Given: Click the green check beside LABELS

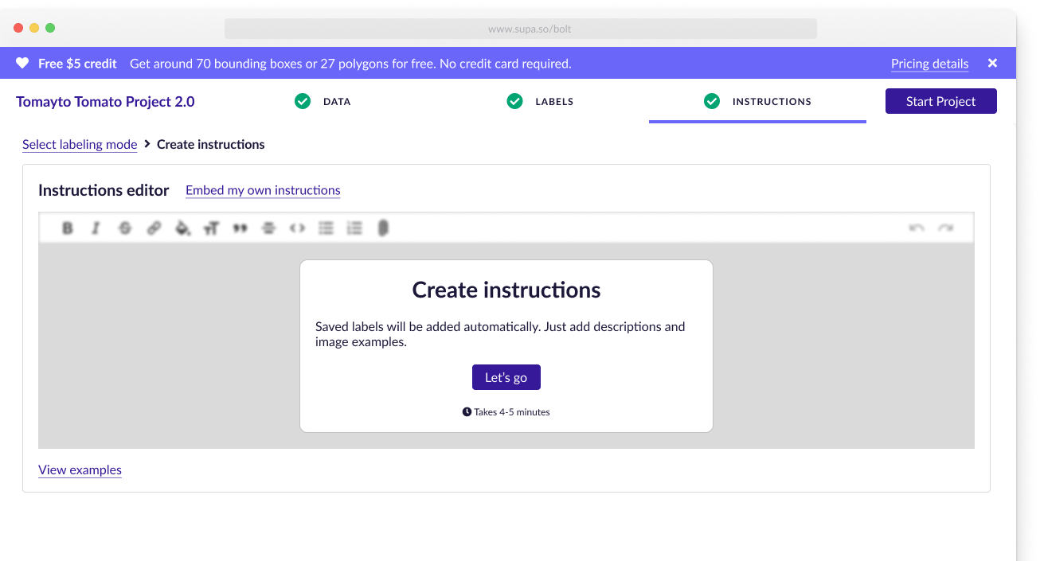Looking at the screenshot, I should pos(515,101).
